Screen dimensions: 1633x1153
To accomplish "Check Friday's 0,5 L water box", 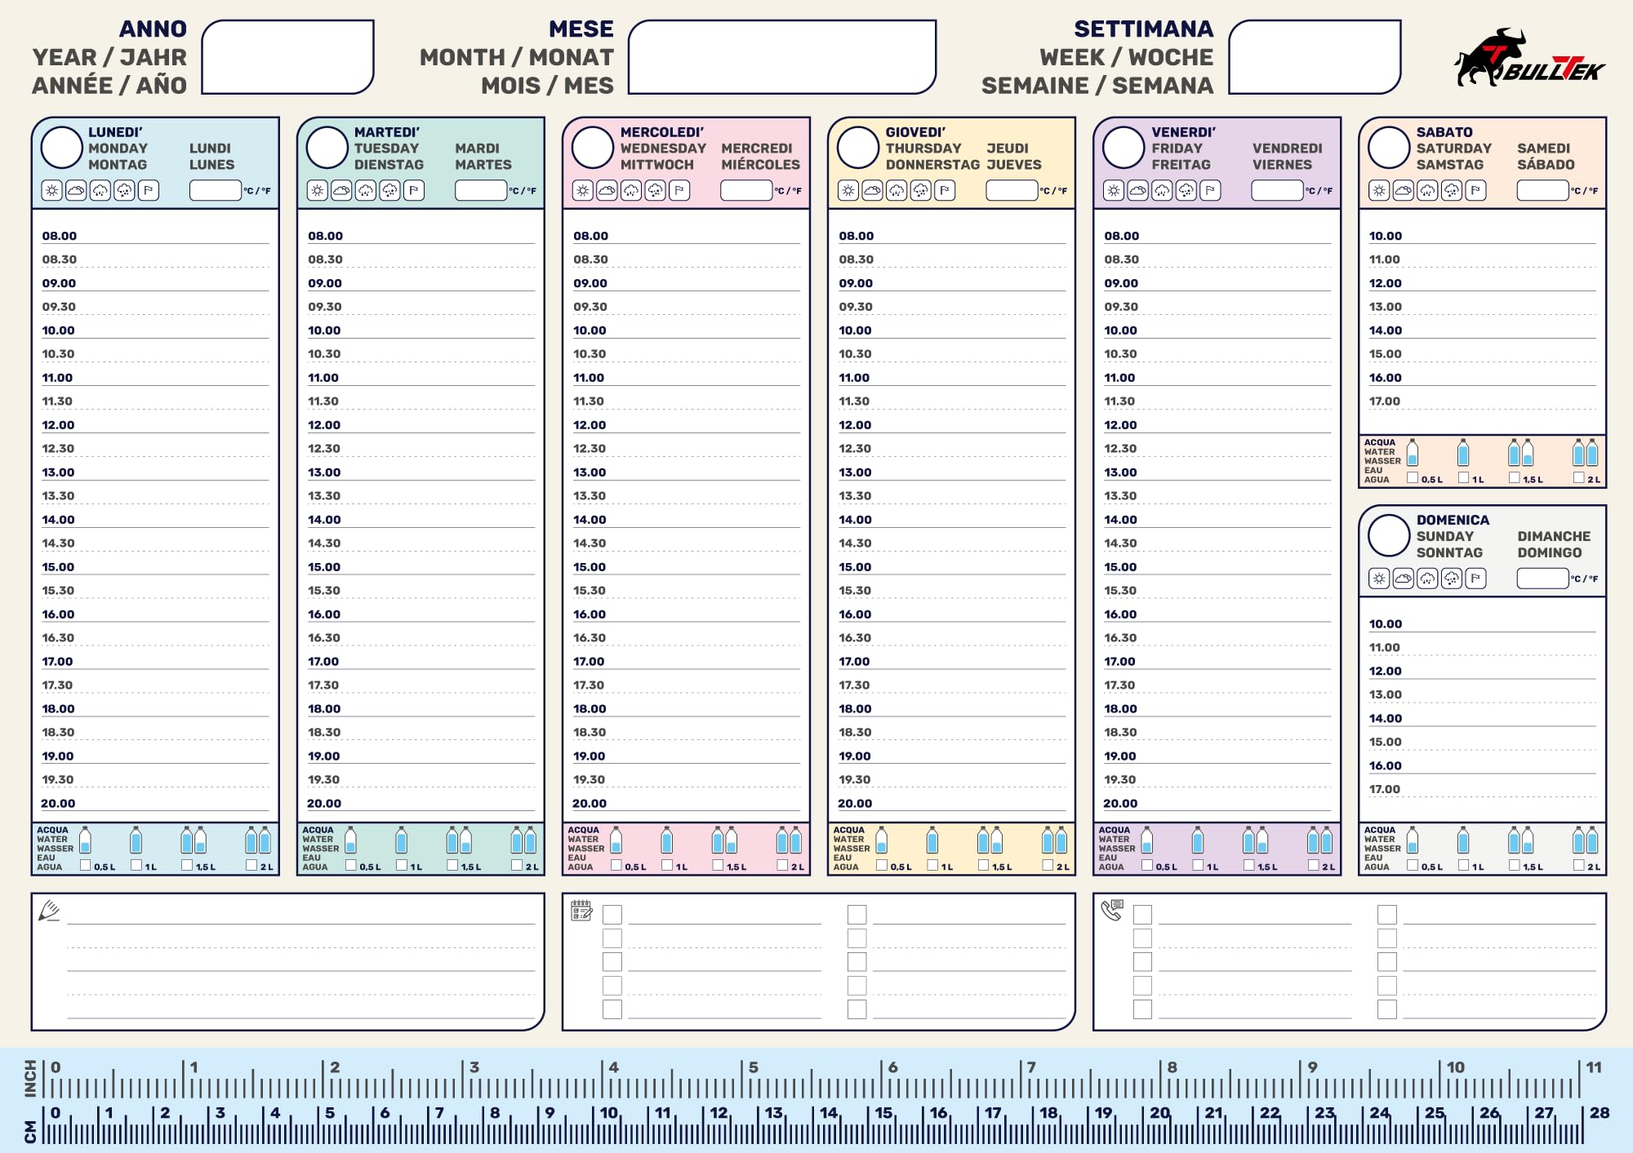I will click(x=1147, y=865).
